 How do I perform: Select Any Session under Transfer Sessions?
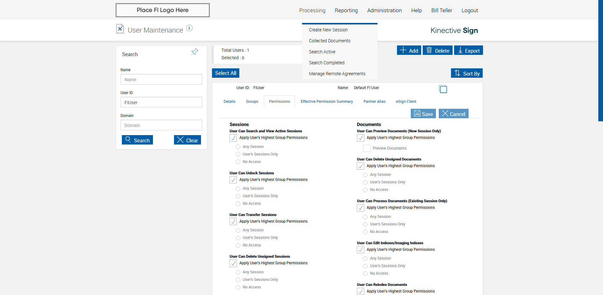tap(238, 230)
